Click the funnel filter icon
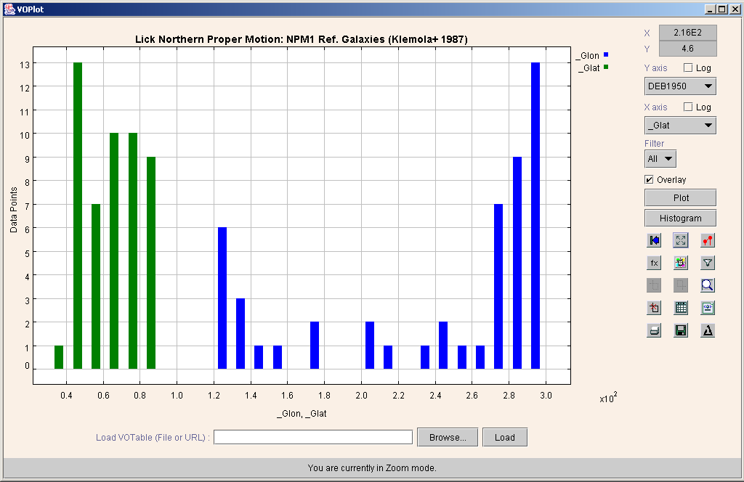This screenshot has height=482, width=744. pyautogui.click(x=708, y=263)
